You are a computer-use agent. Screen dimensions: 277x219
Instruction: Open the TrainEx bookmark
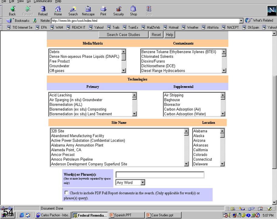131,27
